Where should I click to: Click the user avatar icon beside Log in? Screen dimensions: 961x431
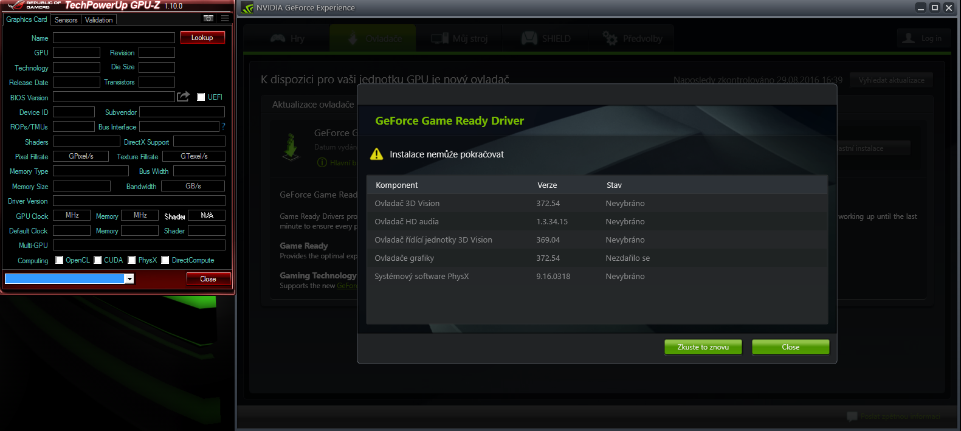click(x=909, y=38)
